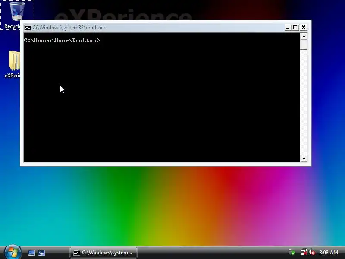The width and height of the screenshot is (345, 259).
Task: Click the network status tray icon
Action: [x=304, y=252]
